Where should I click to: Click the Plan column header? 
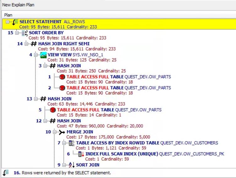(x=8, y=15)
